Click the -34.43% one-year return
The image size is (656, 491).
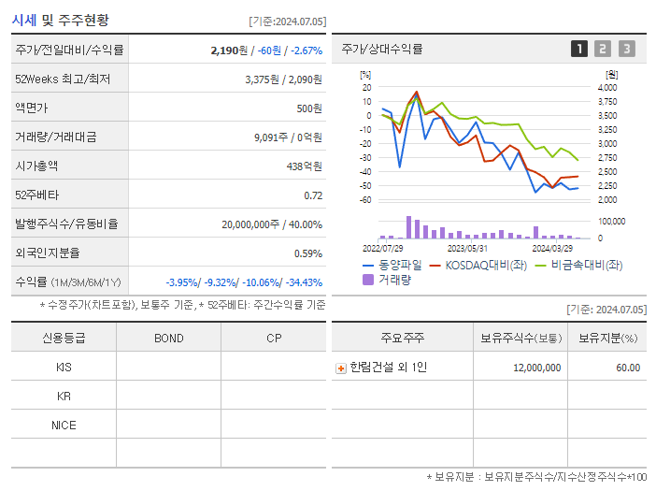(x=304, y=282)
